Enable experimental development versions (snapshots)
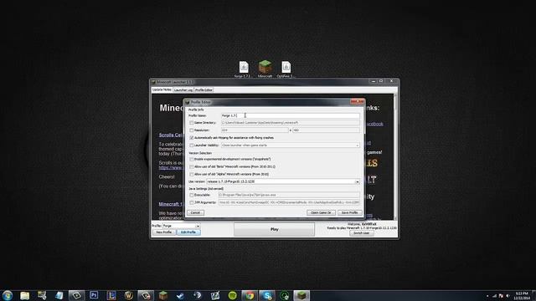Screen dimensions: 536x301 coord(192,159)
